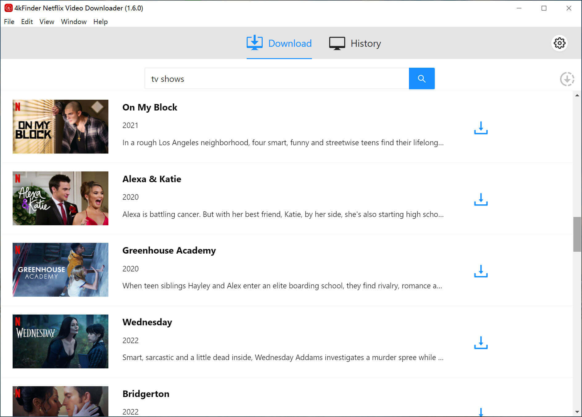Select the Wednesday thumbnail
Viewport: 582px width, 417px height.
click(x=60, y=341)
